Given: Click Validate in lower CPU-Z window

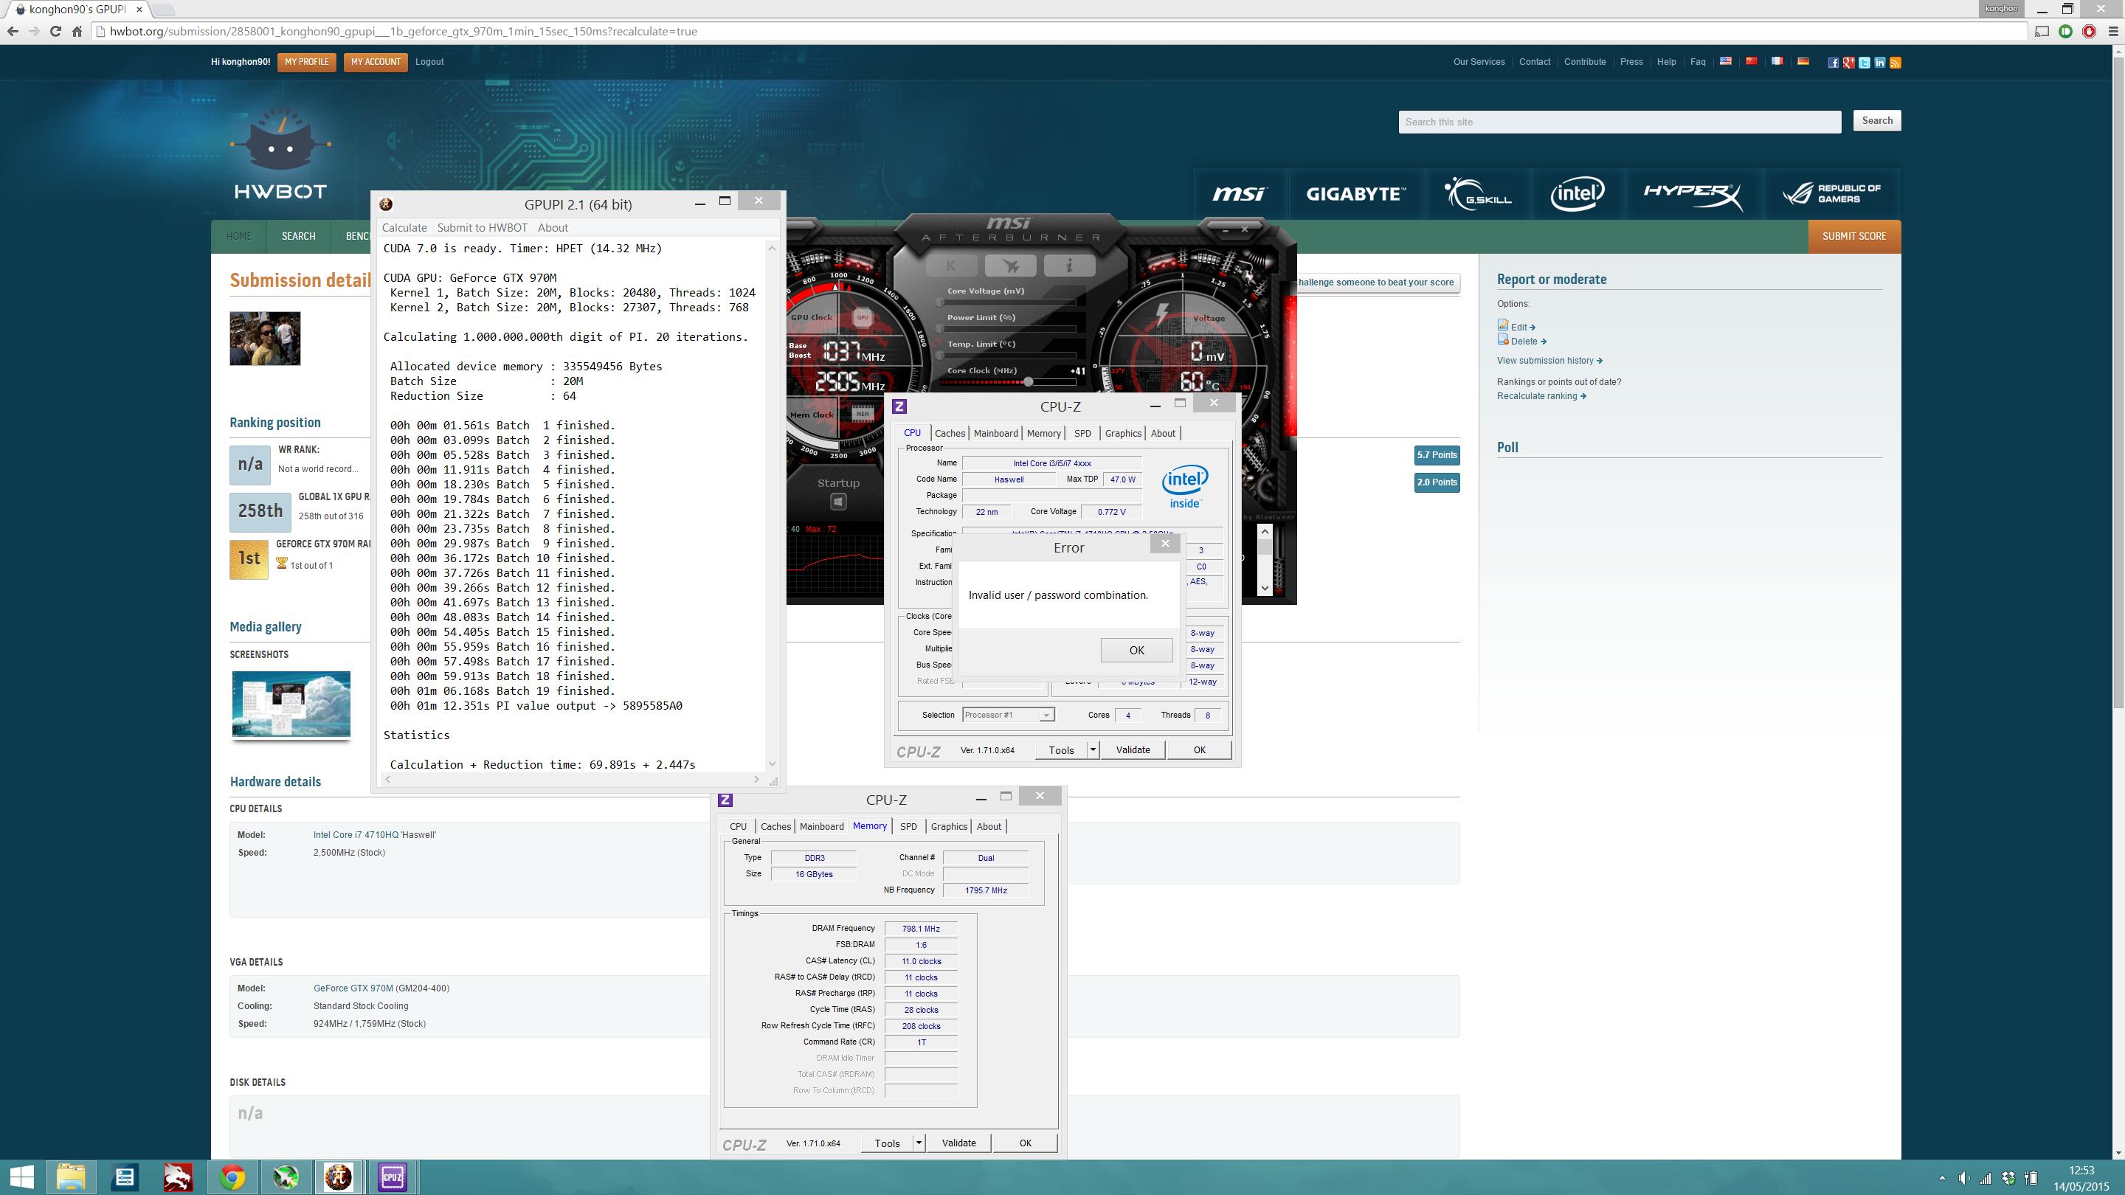Looking at the screenshot, I should click(x=958, y=1143).
